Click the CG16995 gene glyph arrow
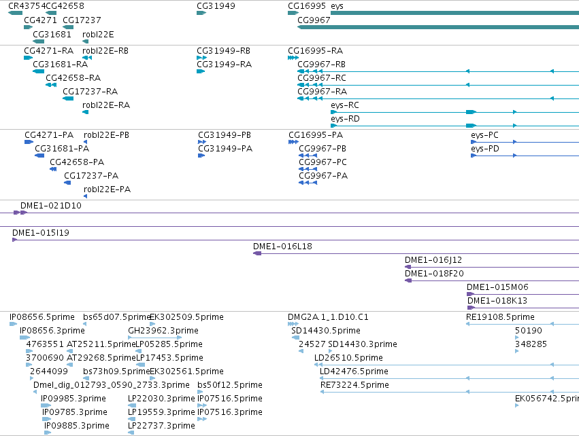 coord(293,13)
